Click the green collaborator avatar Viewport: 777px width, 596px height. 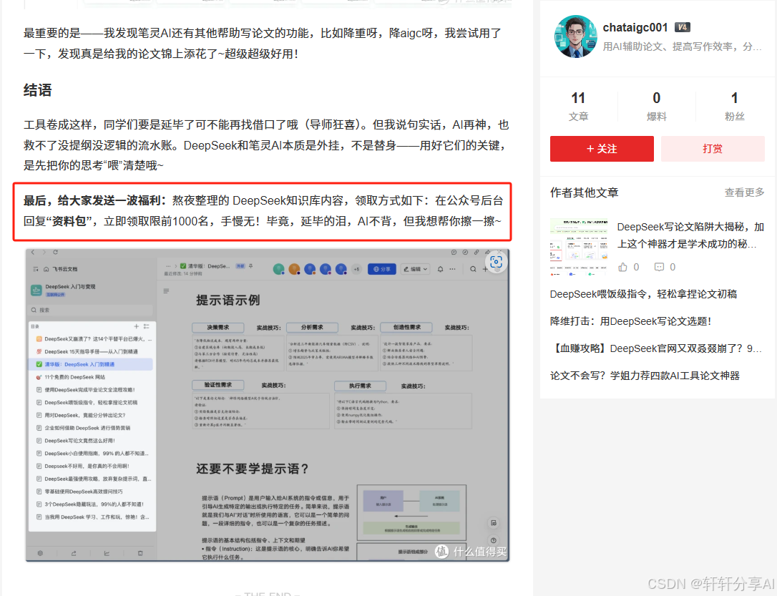click(278, 269)
